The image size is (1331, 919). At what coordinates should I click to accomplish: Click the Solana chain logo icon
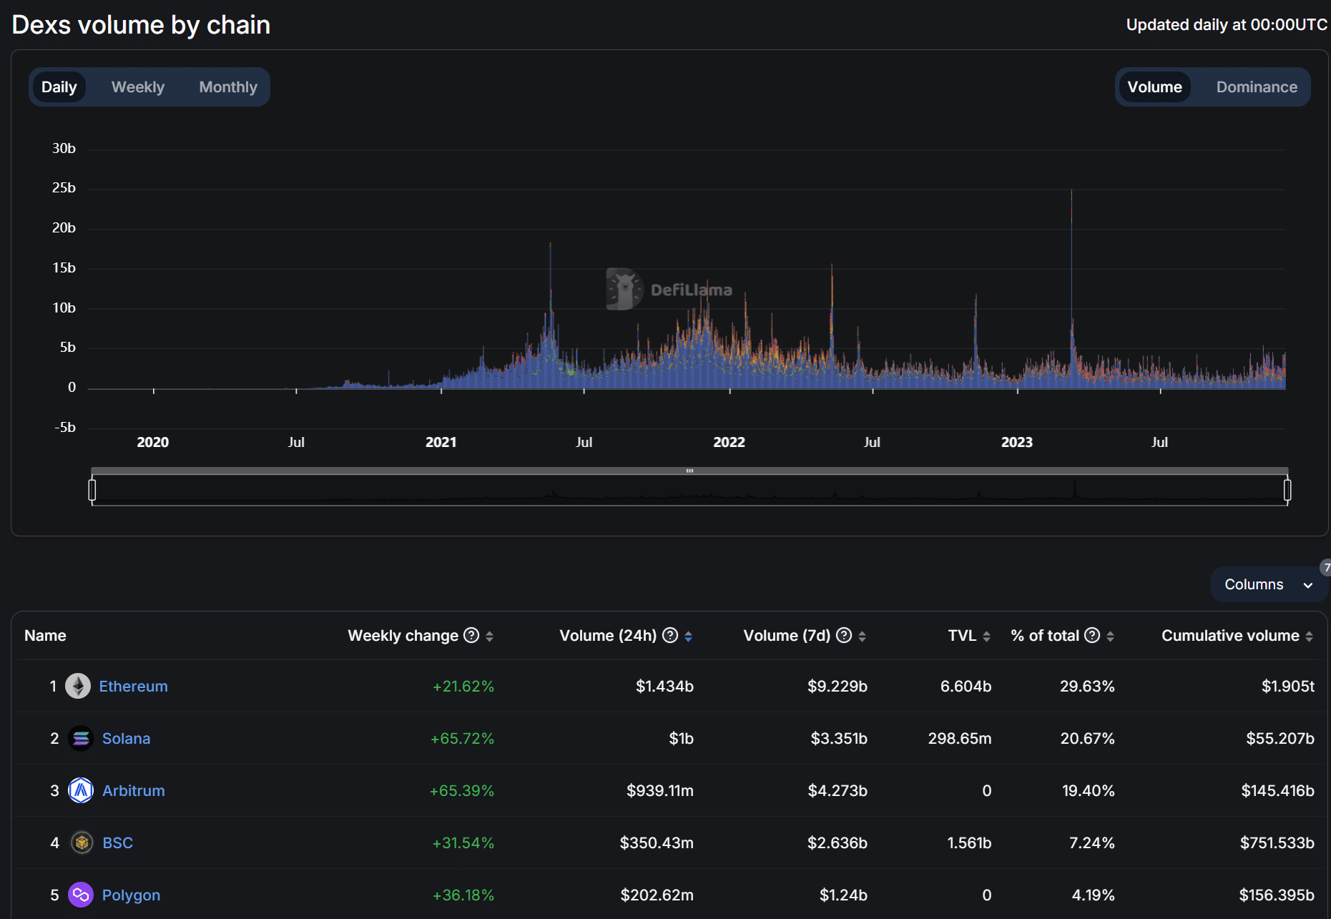click(81, 738)
